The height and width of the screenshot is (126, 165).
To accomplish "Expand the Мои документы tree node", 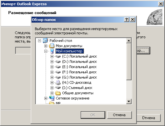I will [x=46, y=46].
